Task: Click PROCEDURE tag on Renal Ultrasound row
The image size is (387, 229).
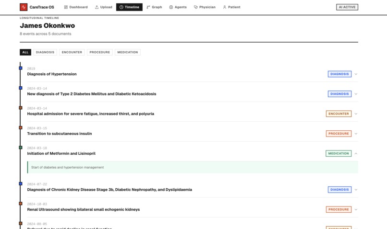Action: pos(339,209)
